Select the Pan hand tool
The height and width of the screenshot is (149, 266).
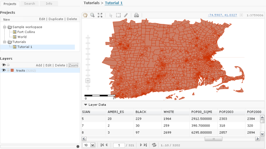click(85, 15)
